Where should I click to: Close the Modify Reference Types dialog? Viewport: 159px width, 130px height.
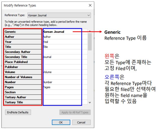(90, 5)
